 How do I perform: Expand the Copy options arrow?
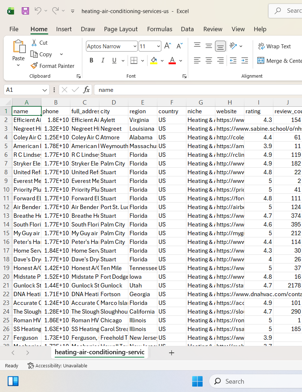61,54
